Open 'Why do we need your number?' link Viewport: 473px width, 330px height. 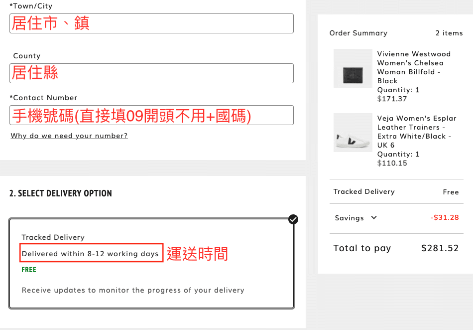pos(69,136)
